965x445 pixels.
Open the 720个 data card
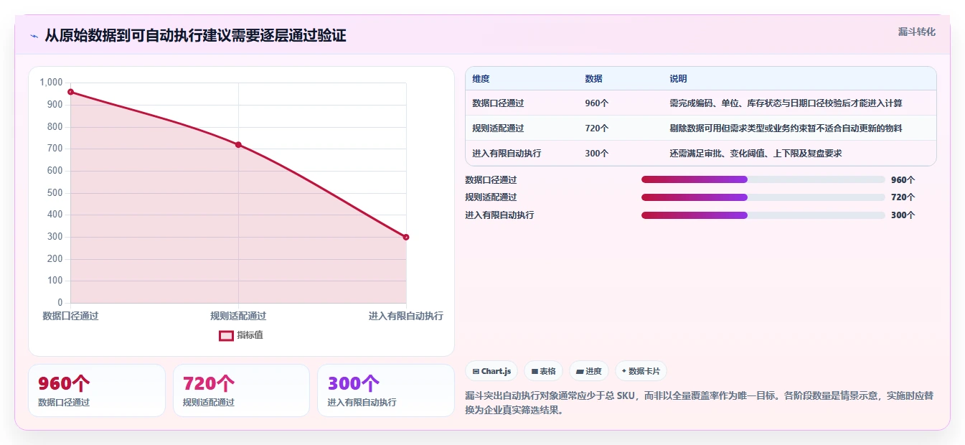[241, 390]
